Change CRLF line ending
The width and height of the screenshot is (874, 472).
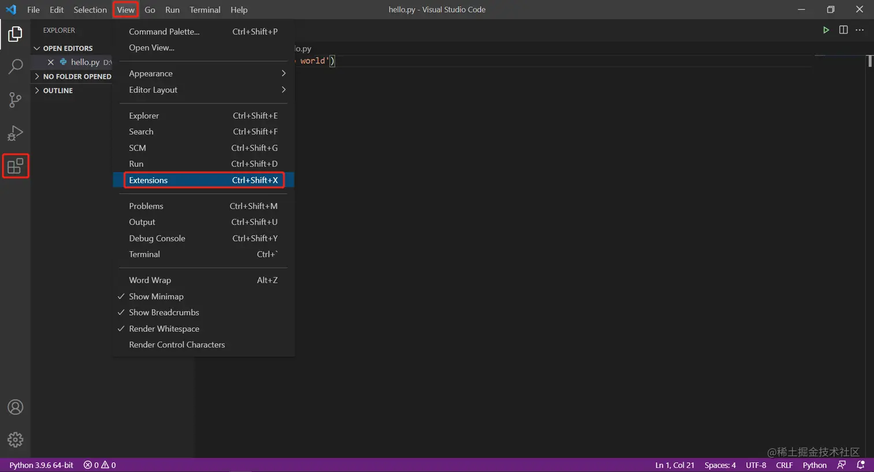point(784,465)
